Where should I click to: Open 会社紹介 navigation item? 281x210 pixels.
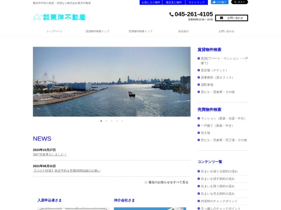pos(184,31)
